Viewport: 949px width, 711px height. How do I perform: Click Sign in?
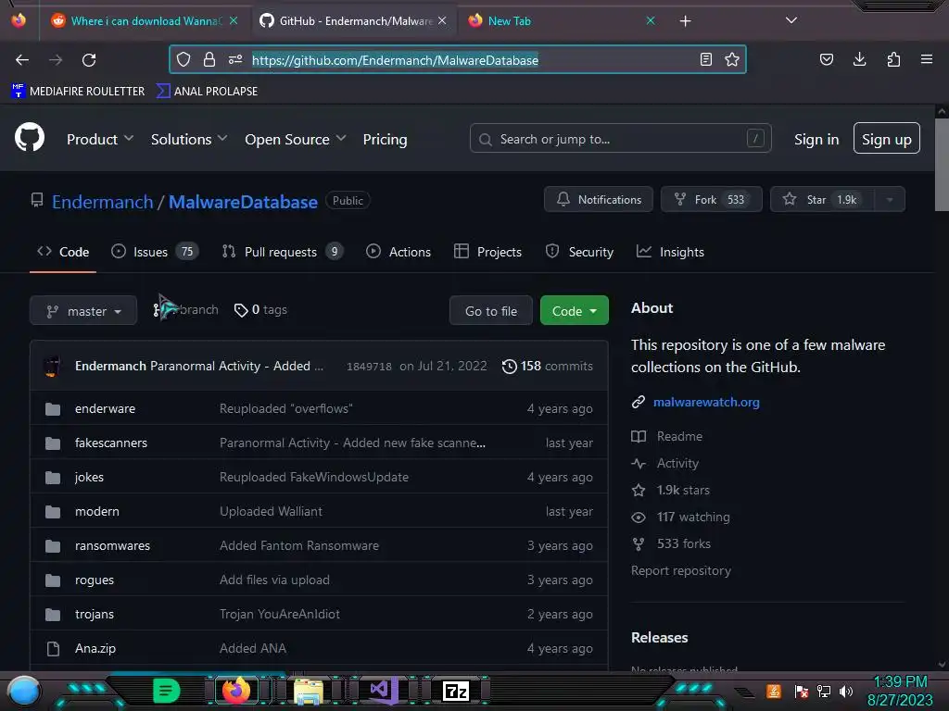pos(816,139)
